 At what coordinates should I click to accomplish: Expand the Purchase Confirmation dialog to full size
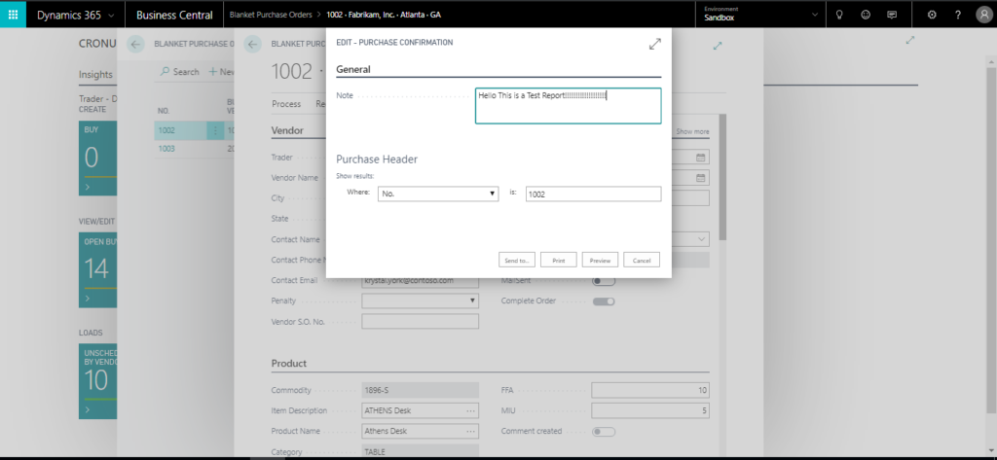pos(654,44)
